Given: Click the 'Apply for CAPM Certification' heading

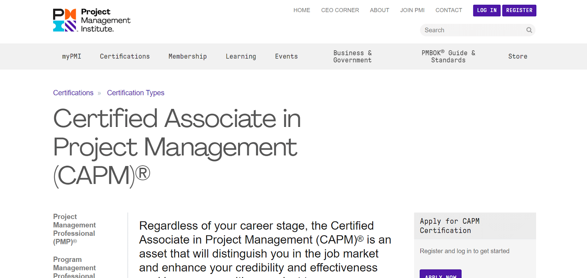Looking at the screenshot, I should tap(450, 226).
